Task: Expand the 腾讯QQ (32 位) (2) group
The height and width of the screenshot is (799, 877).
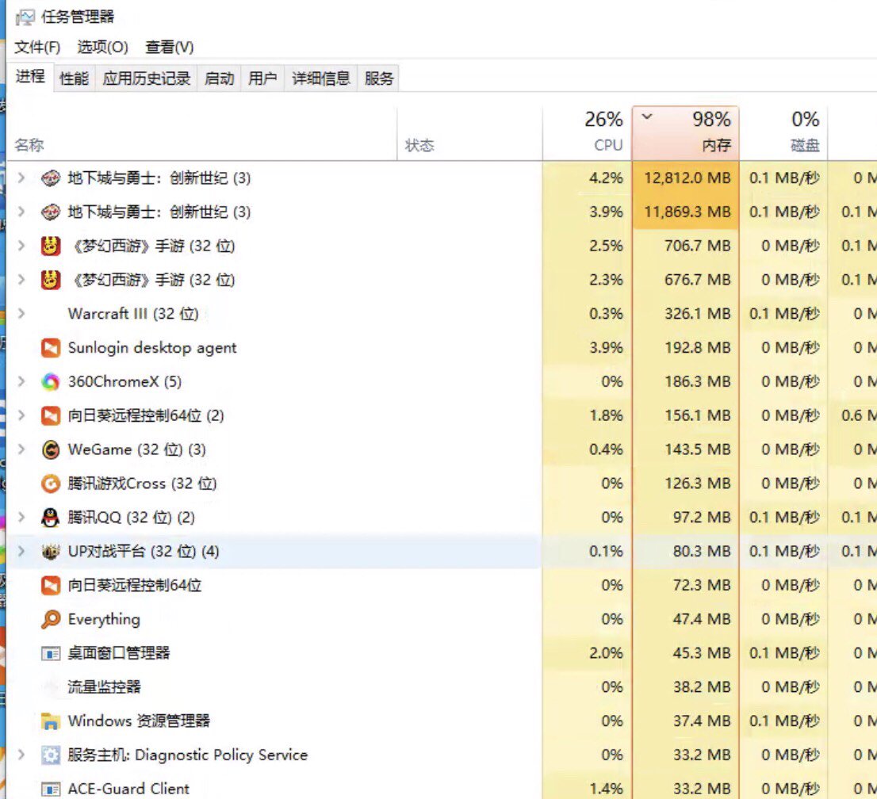Action: tap(21, 518)
